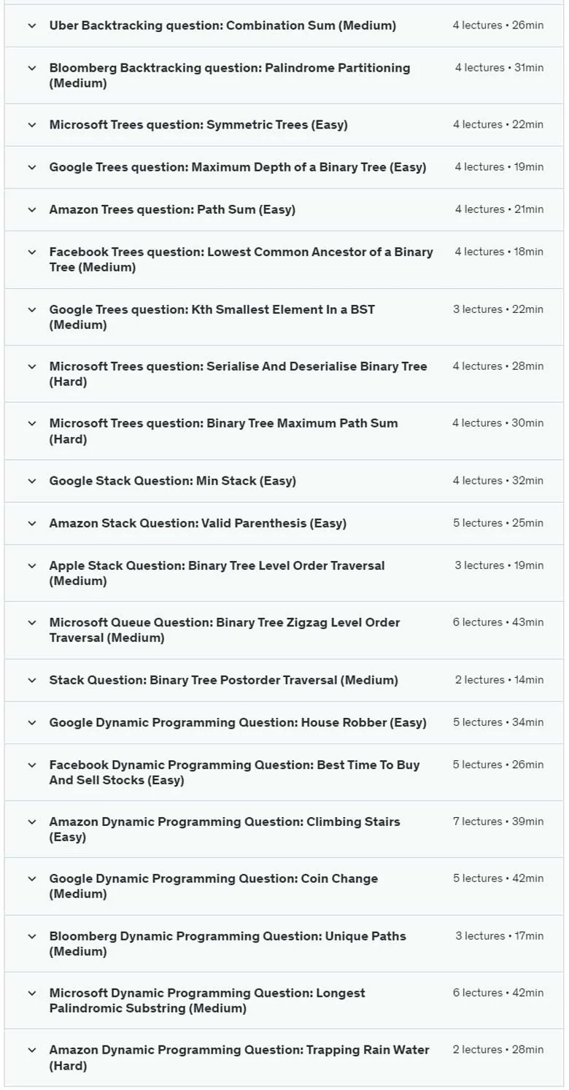
Task: Open the Amazon Valid Parenthesis section title
Action: coord(198,523)
